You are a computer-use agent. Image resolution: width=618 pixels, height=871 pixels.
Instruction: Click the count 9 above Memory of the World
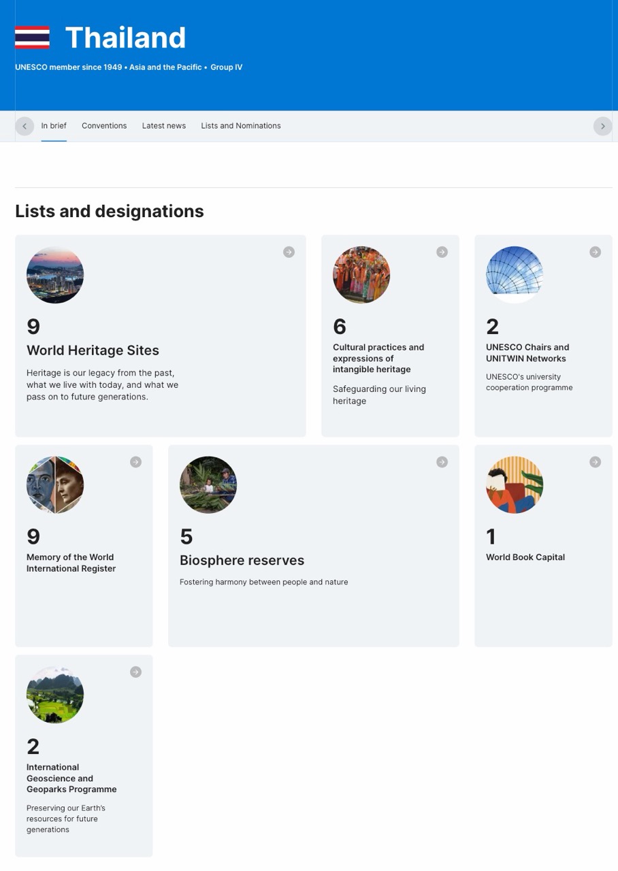coord(33,537)
